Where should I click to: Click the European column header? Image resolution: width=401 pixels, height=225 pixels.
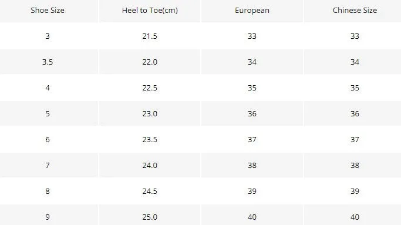252,10
